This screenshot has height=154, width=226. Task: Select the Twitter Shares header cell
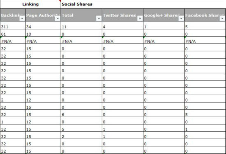(x=123, y=15)
